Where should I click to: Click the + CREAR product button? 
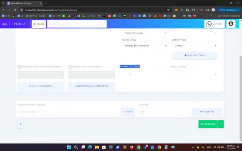coord(128,112)
